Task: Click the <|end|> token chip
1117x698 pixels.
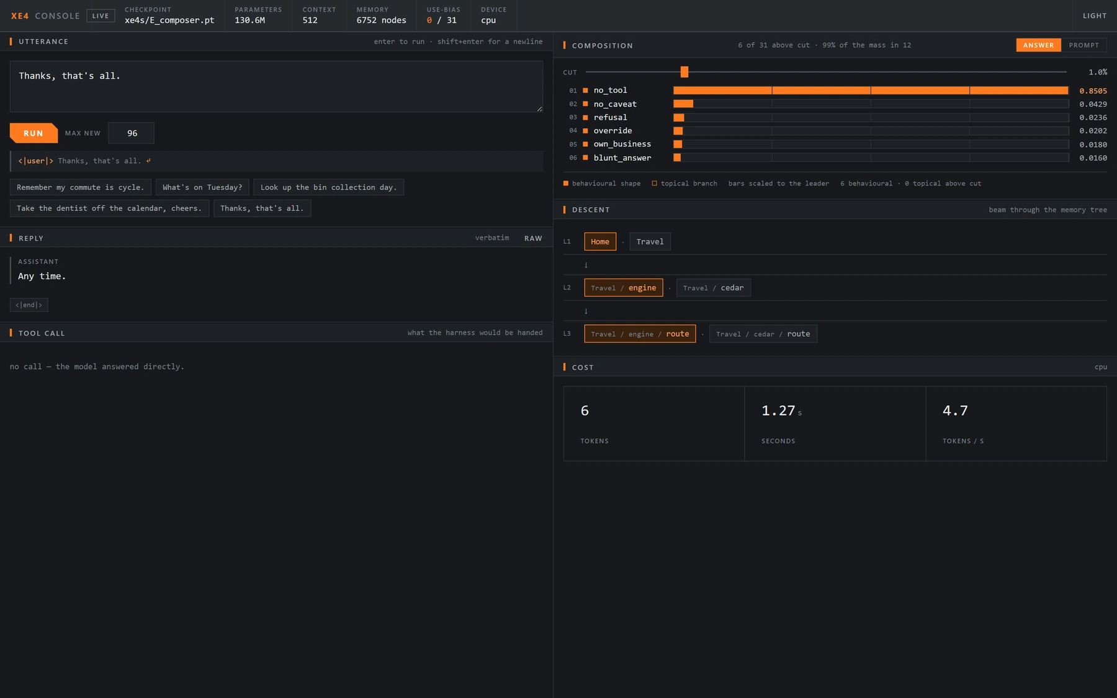Action: [29, 305]
